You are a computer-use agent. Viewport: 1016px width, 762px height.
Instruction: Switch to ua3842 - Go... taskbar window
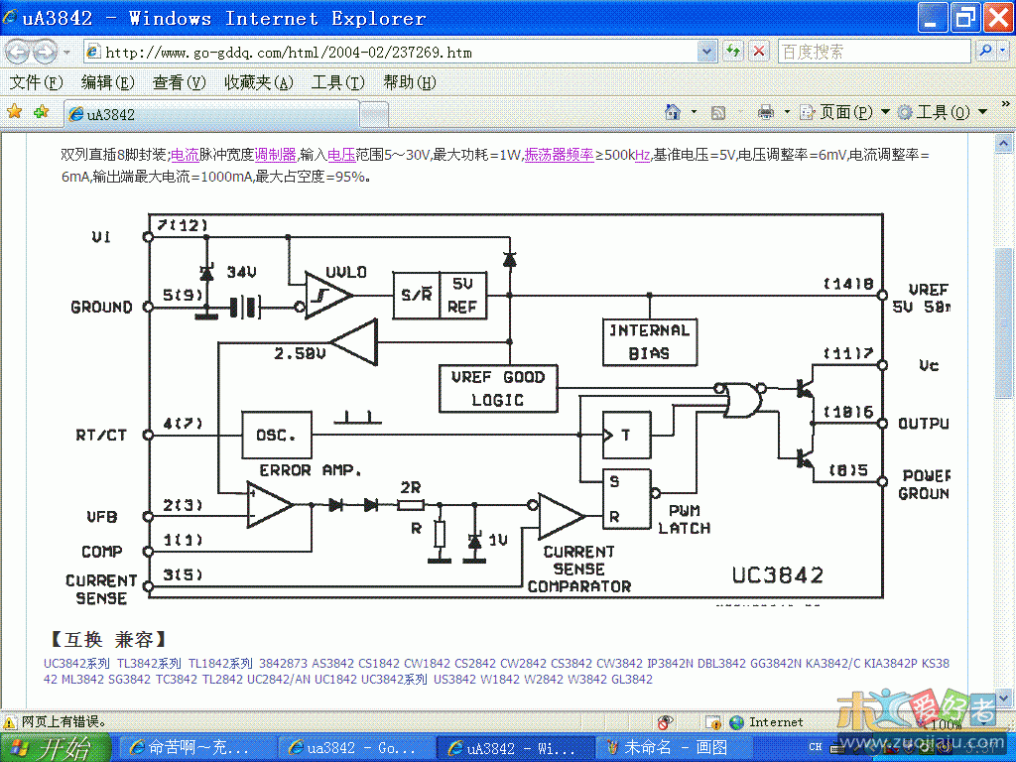pyautogui.click(x=356, y=748)
